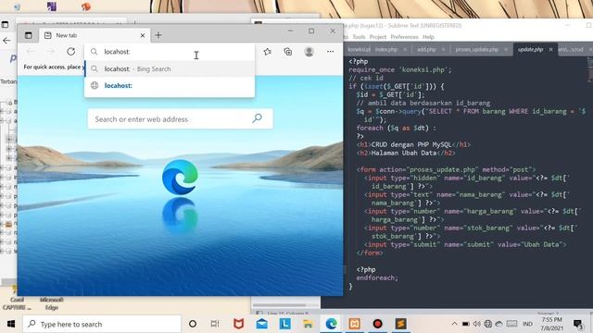Reload the page in Edge

pyautogui.click(x=70, y=52)
